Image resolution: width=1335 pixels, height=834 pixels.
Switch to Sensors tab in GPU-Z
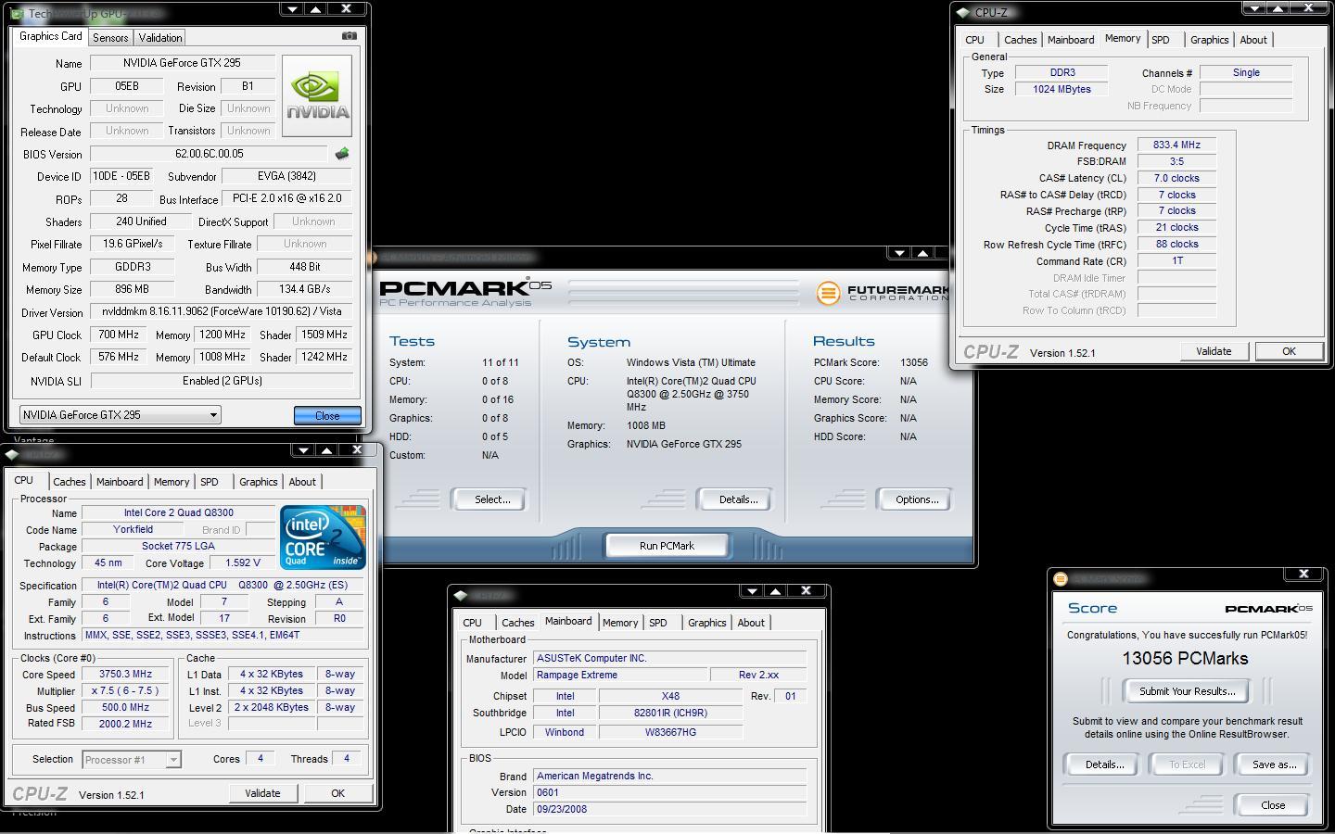(x=110, y=38)
